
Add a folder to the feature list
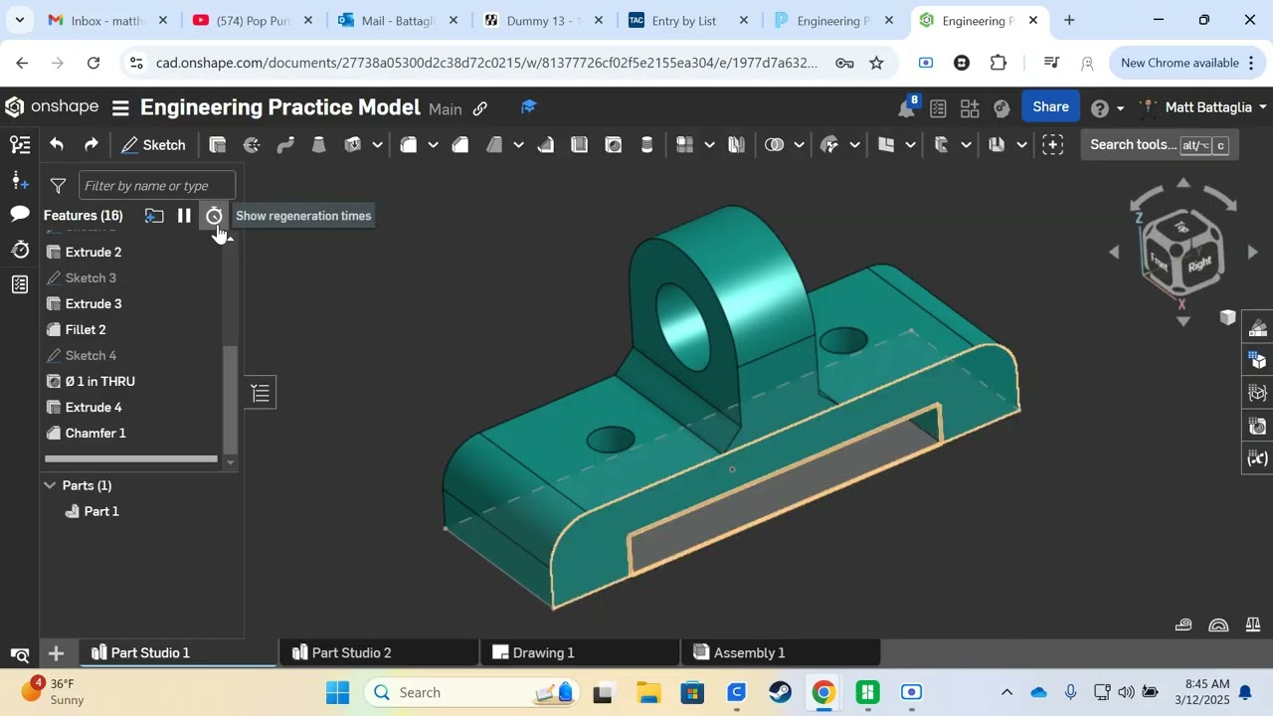coord(154,216)
